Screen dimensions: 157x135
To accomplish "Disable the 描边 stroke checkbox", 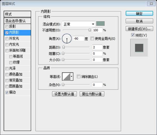I will tap(7, 92).
